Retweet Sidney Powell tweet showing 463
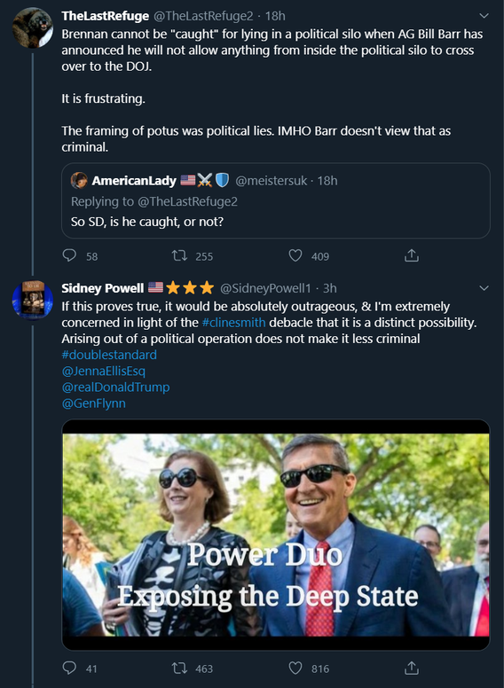Screen dimensions: 504x688 (x=179, y=668)
